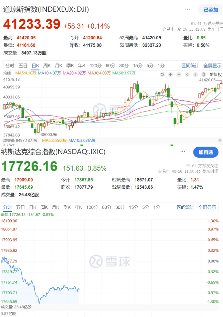Click the NASDAQ 今开 value 17867.85
The width and height of the screenshot is (223, 317).
[x=84, y=180]
